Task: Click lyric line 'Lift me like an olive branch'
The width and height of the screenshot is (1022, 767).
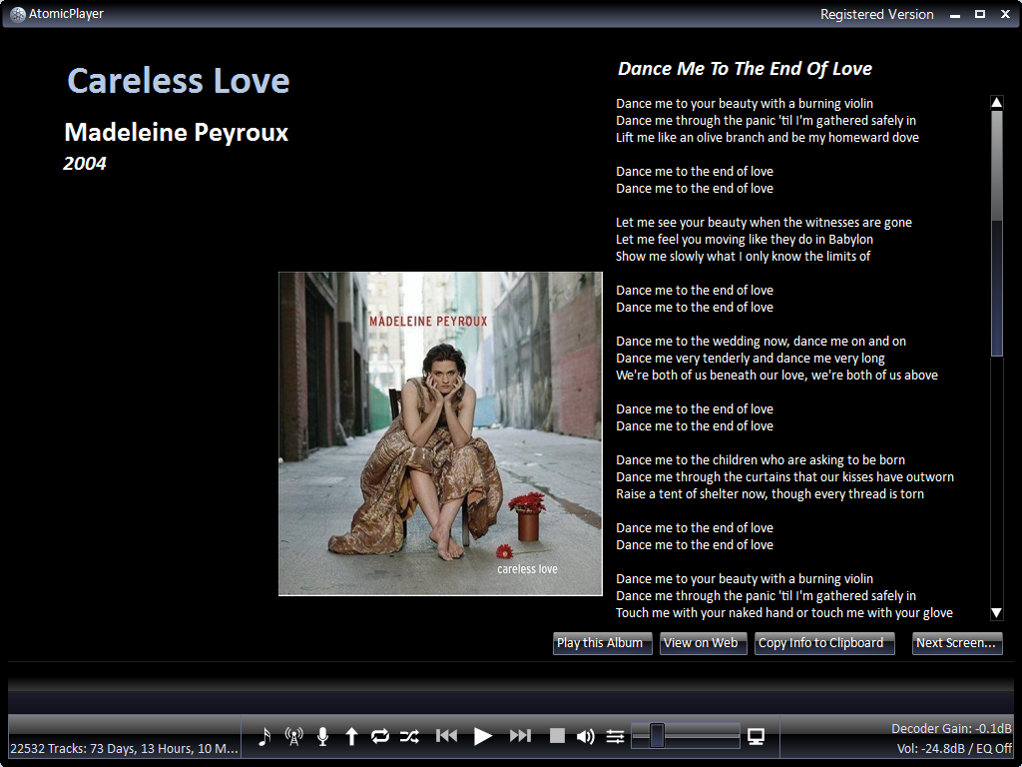Action: click(767, 137)
